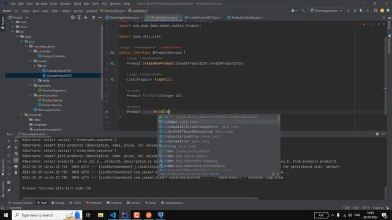The image size is (392, 220).
Task: Open the File menu
Action: (13, 4)
